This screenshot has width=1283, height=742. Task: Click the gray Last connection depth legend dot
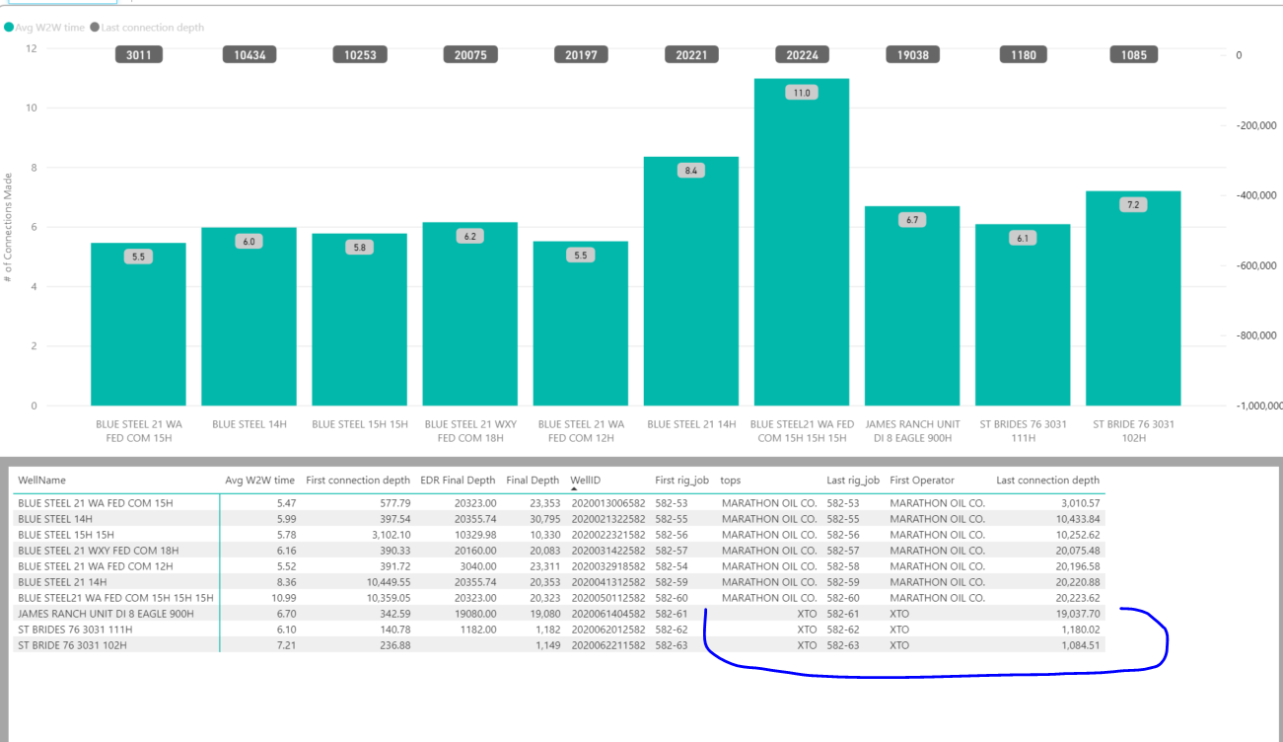tap(95, 28)
